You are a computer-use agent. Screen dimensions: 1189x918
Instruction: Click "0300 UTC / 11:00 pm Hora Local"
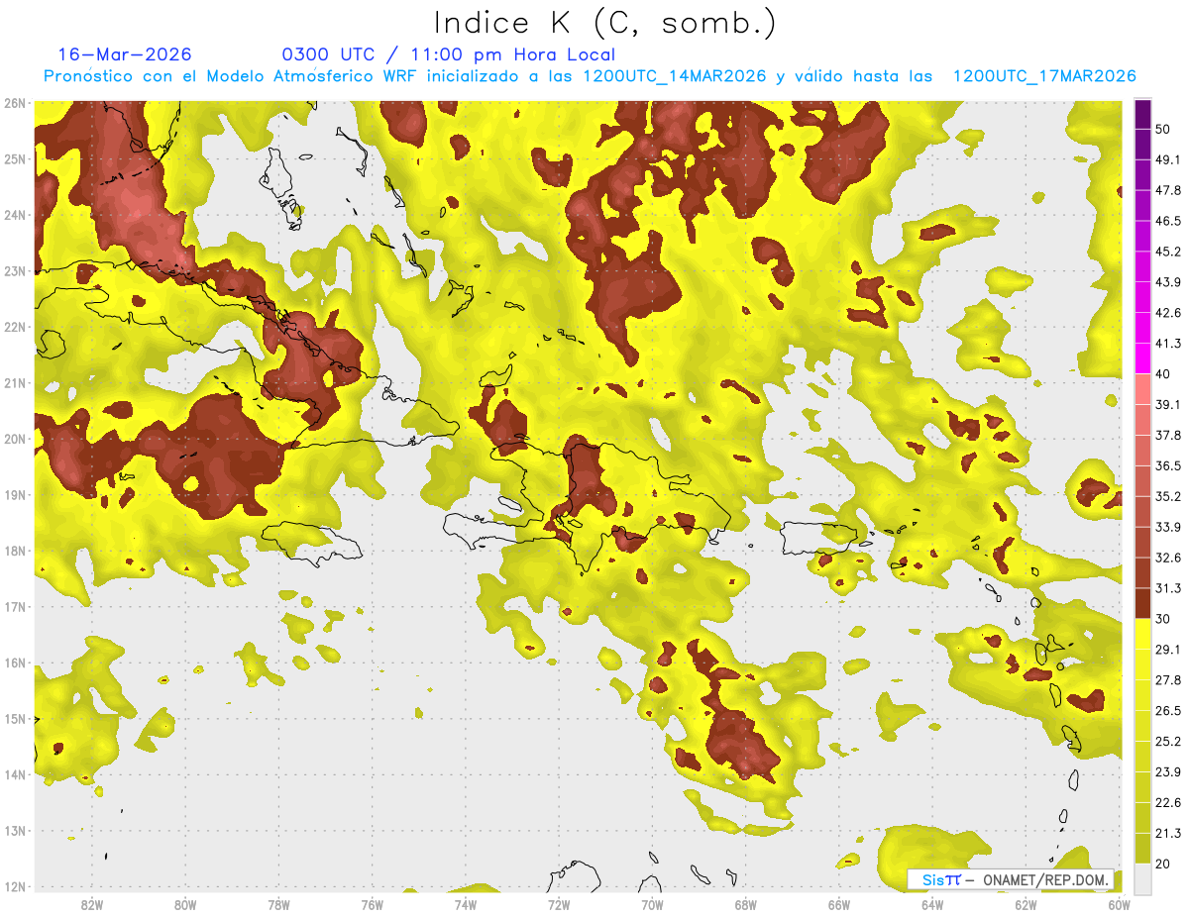tap(449, 54)
